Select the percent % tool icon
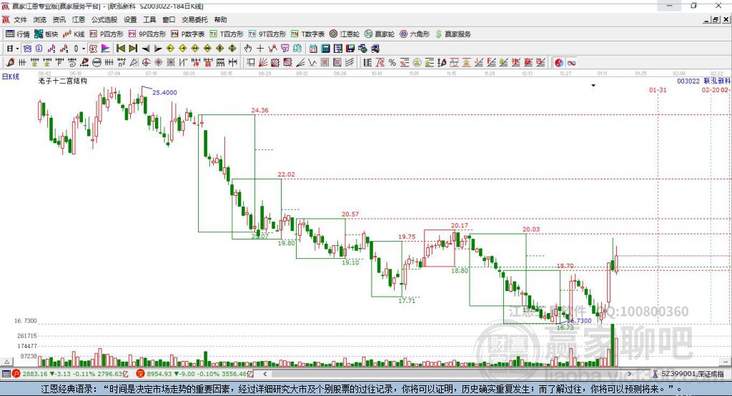Viewport: 732px width, 396px height. pyautogui.click(x=392, y=63)
